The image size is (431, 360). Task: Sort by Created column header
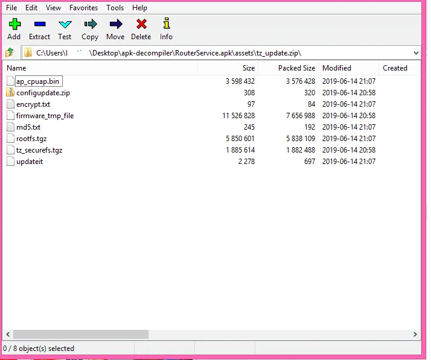[x=400, y=68]
